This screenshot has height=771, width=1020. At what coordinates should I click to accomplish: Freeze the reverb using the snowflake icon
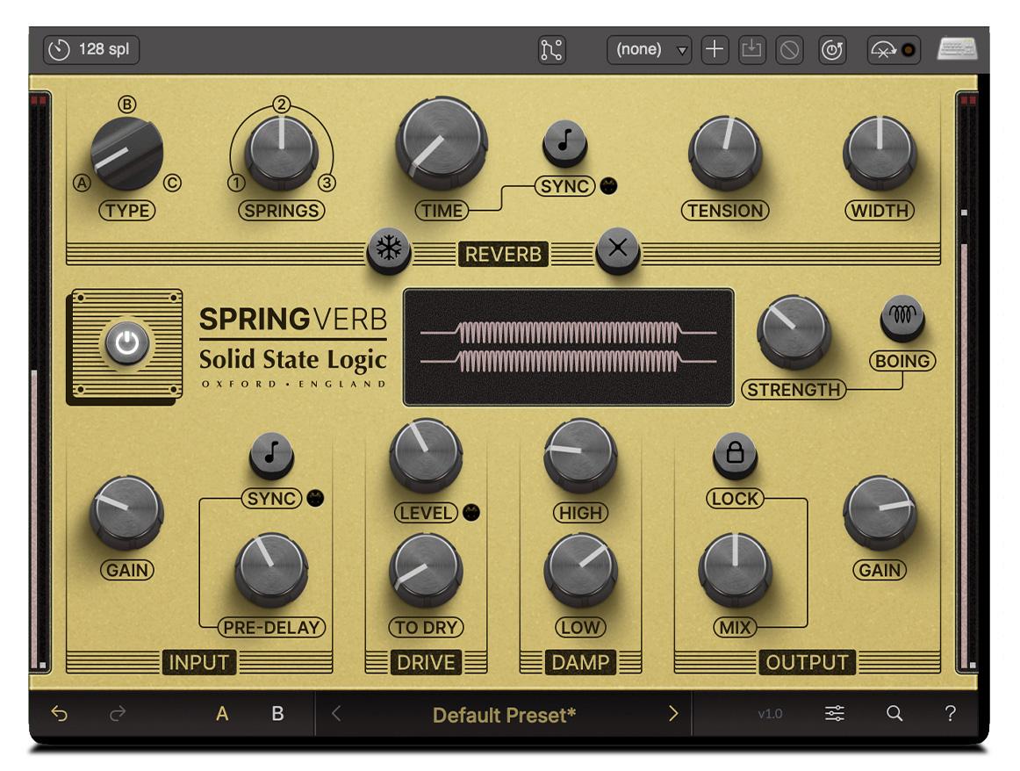click(x=387, y=249)
